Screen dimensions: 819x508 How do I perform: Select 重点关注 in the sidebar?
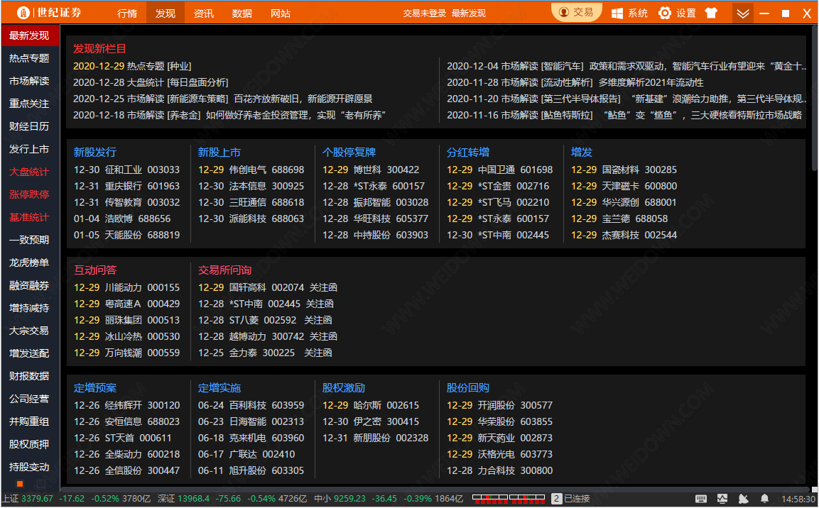tap(29, 104)
